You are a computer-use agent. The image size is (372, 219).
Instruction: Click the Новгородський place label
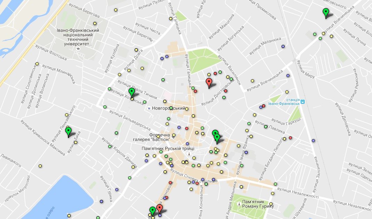[x=168, y=108]
